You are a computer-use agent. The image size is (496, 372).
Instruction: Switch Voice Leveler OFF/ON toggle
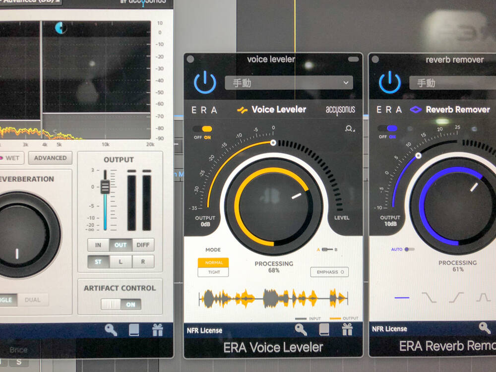pos(203,129)
